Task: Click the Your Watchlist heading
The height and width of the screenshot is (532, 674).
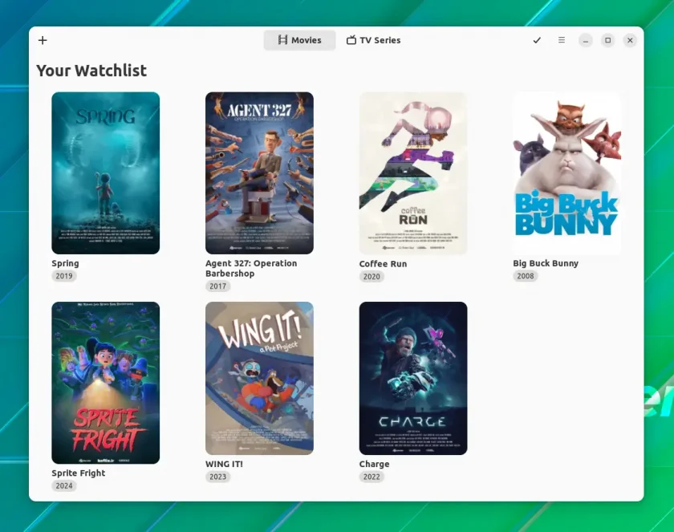Action: (91, 71)
